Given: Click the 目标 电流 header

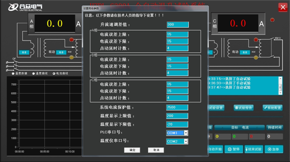Looking at the screenshot, I should [240, 128].
